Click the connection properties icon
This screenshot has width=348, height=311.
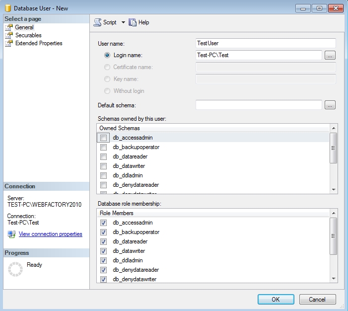pyautogui.click(x=11, y=234)
